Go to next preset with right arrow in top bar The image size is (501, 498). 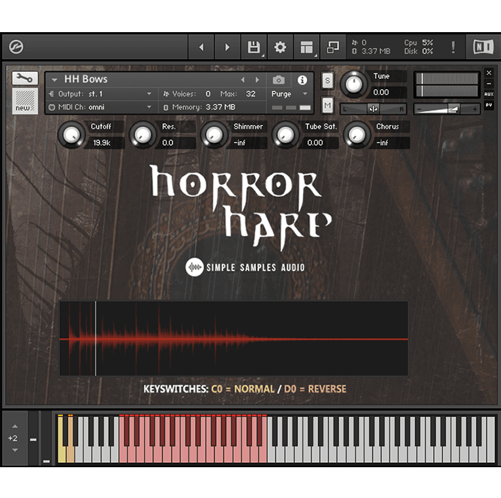(x=227, y=47)
